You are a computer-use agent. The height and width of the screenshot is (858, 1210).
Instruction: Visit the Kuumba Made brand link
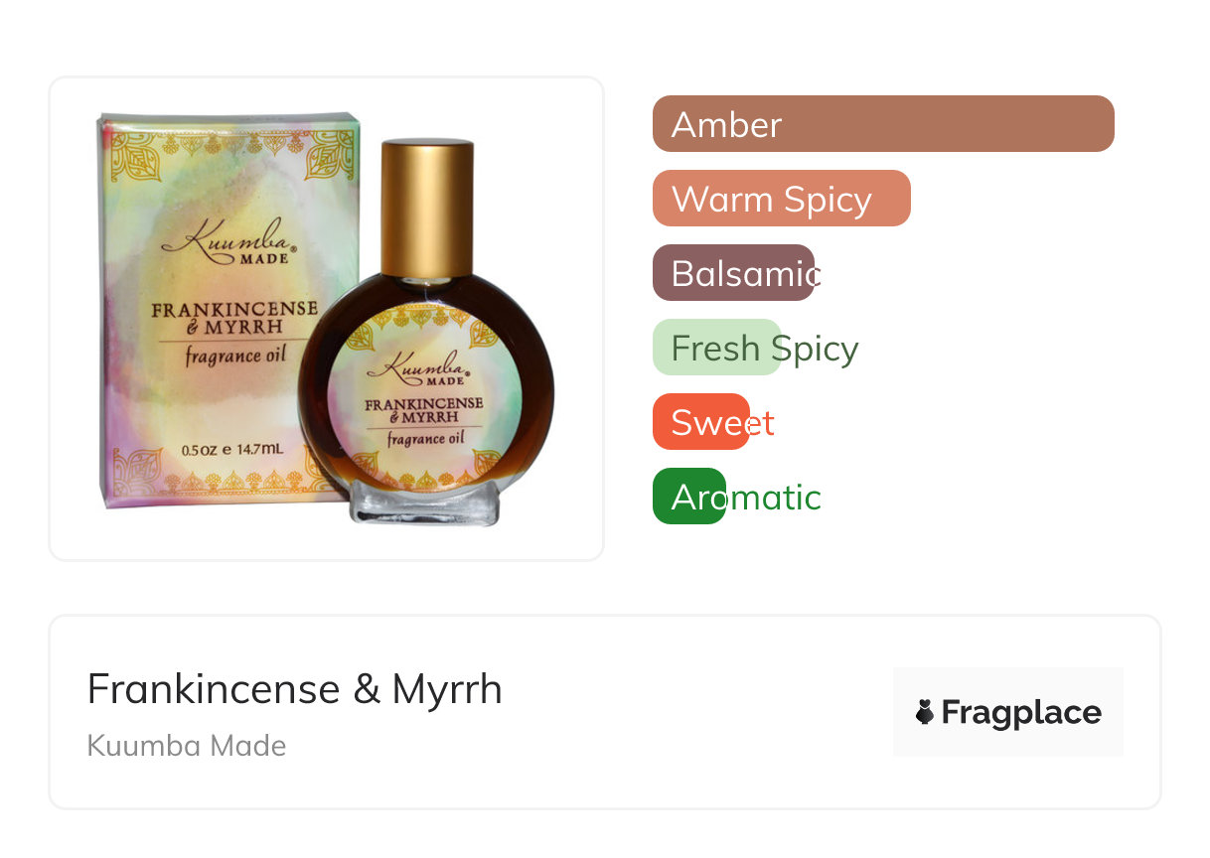[187, 746]
